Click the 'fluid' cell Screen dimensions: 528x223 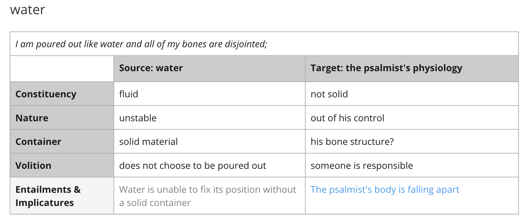(209, 94)
